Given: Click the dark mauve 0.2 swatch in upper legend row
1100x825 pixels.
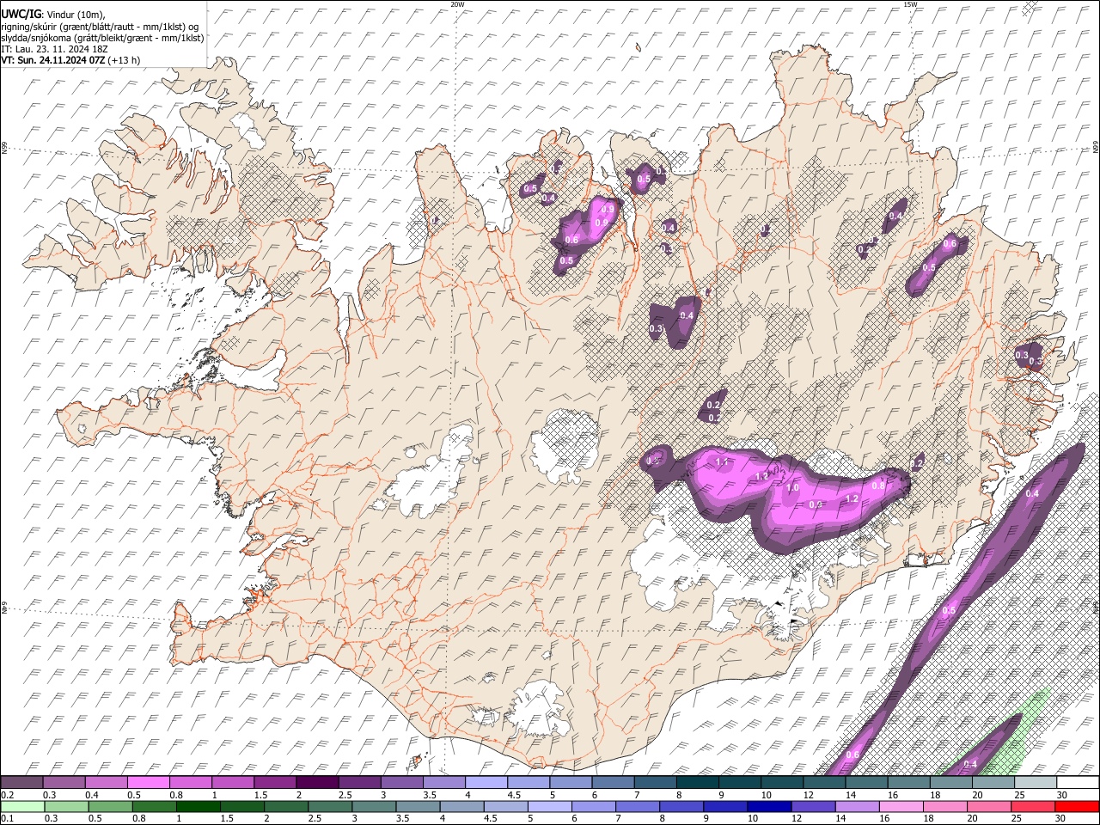Looking at the screenshot, I should (21, 782).
